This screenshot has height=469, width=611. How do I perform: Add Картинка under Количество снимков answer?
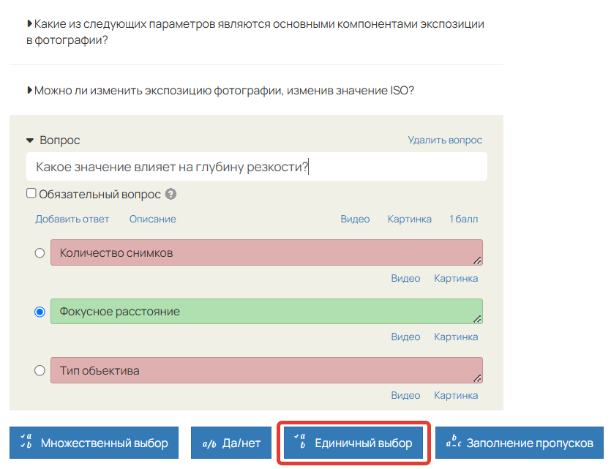(456, 278)
